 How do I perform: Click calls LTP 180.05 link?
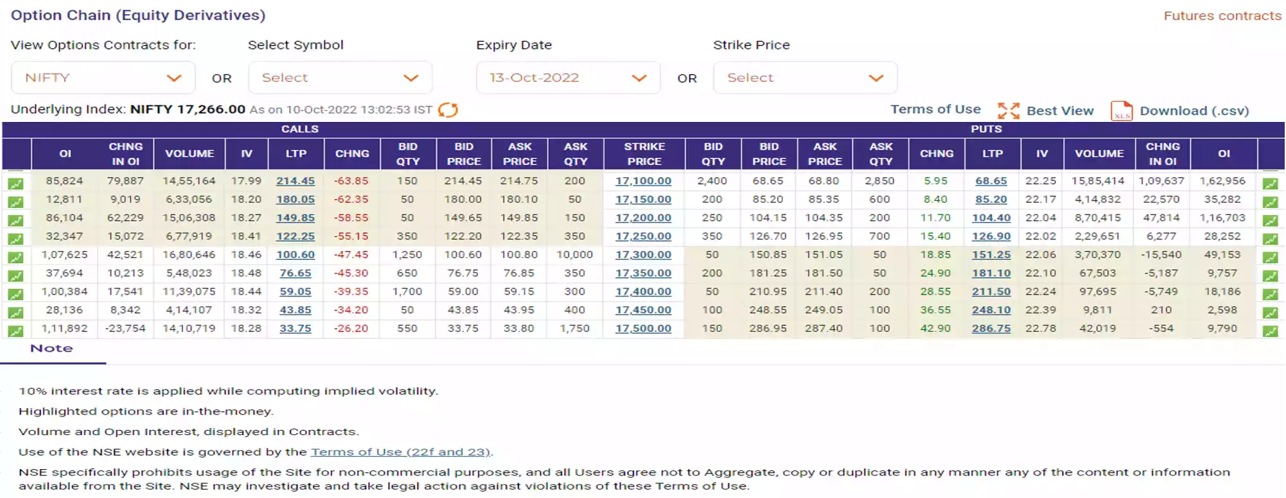tap(295, 200)
